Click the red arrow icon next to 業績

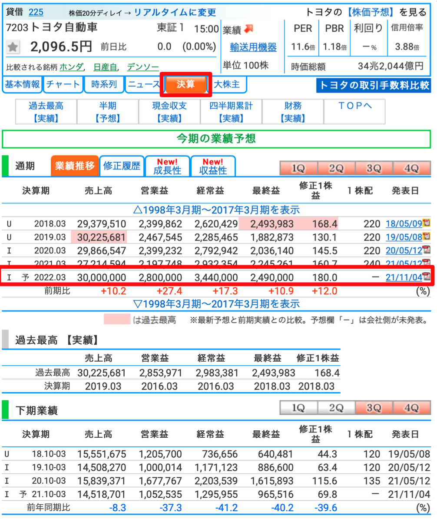[249, 29]
